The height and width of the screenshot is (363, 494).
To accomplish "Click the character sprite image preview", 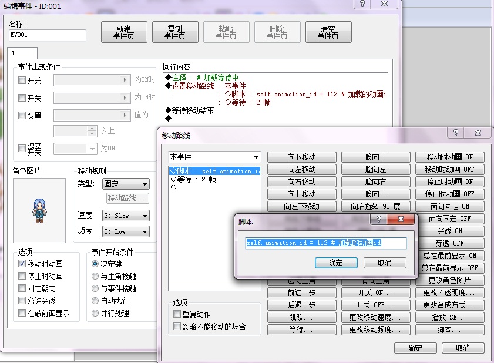I will pos(39,210).
